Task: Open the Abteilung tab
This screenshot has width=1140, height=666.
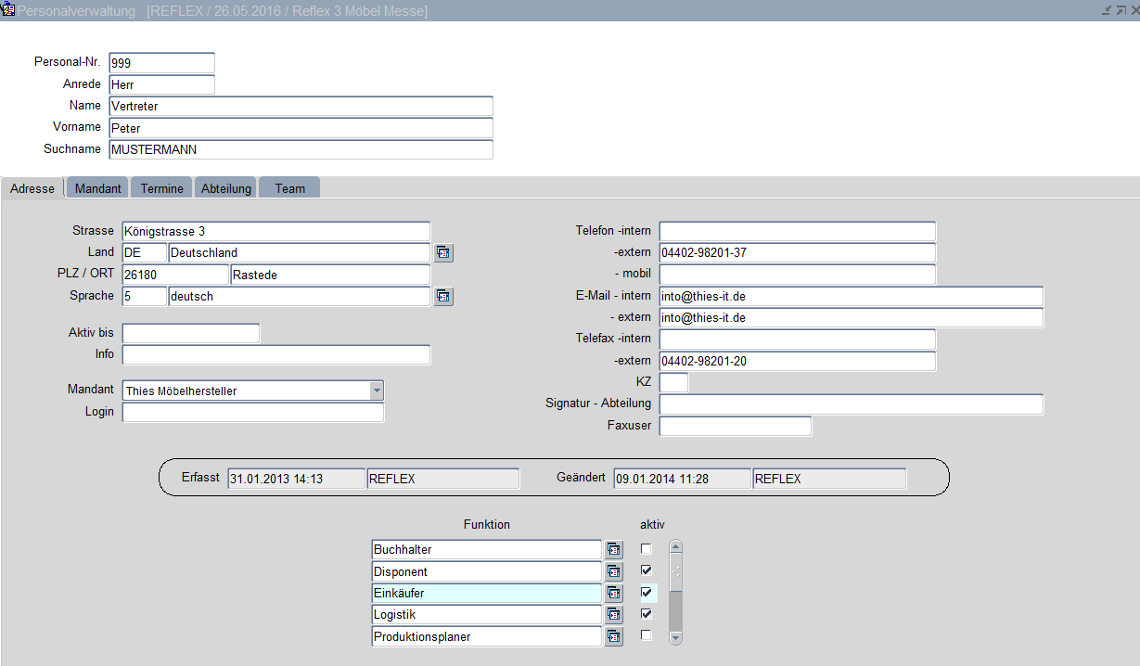Action: [x=226, y=188]
